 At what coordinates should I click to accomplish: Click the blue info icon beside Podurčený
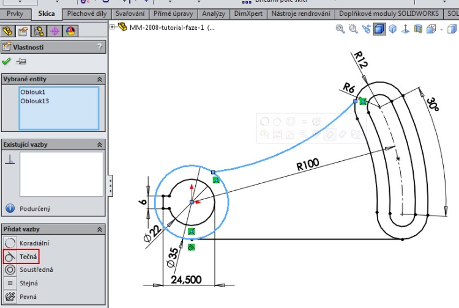(x=10, y=208)
